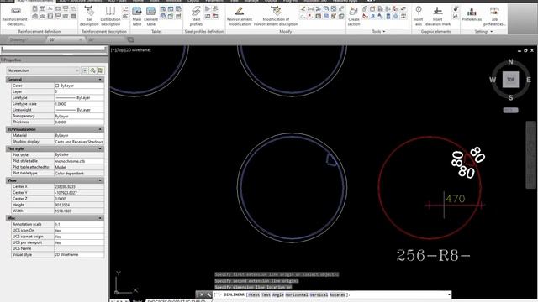
Task: Click the S compass direction on ViewCube
Action: [x=510, y=97]
